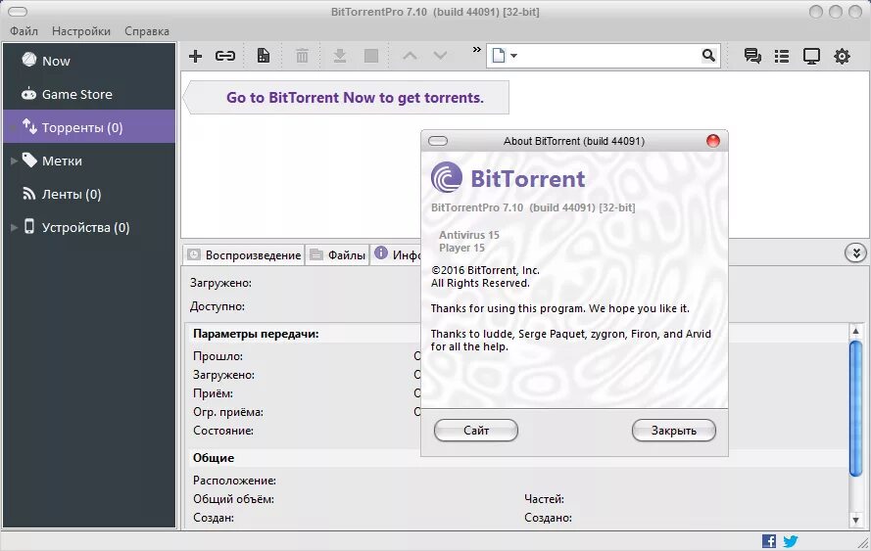The width and height of the screenshot is (871, 551).
Task: Open remote monitor icon
Action: click(811, 56)
